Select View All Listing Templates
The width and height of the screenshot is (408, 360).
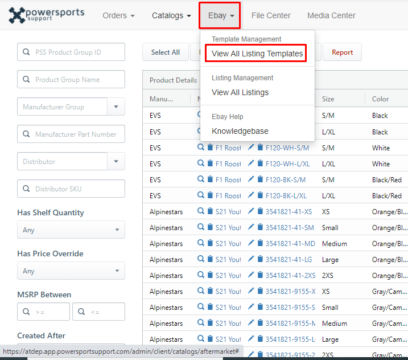point(257,54)
